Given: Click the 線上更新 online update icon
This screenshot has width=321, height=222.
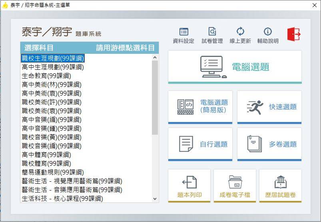Looking at the screenshot, I should [240, 35].
